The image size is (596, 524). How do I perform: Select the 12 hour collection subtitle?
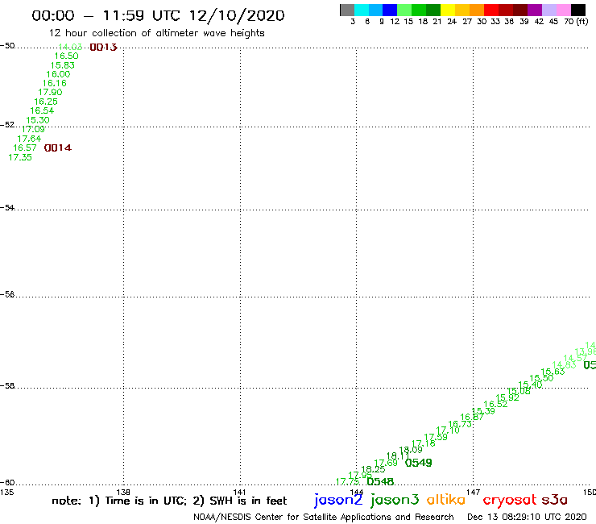(x=156, y=33)
